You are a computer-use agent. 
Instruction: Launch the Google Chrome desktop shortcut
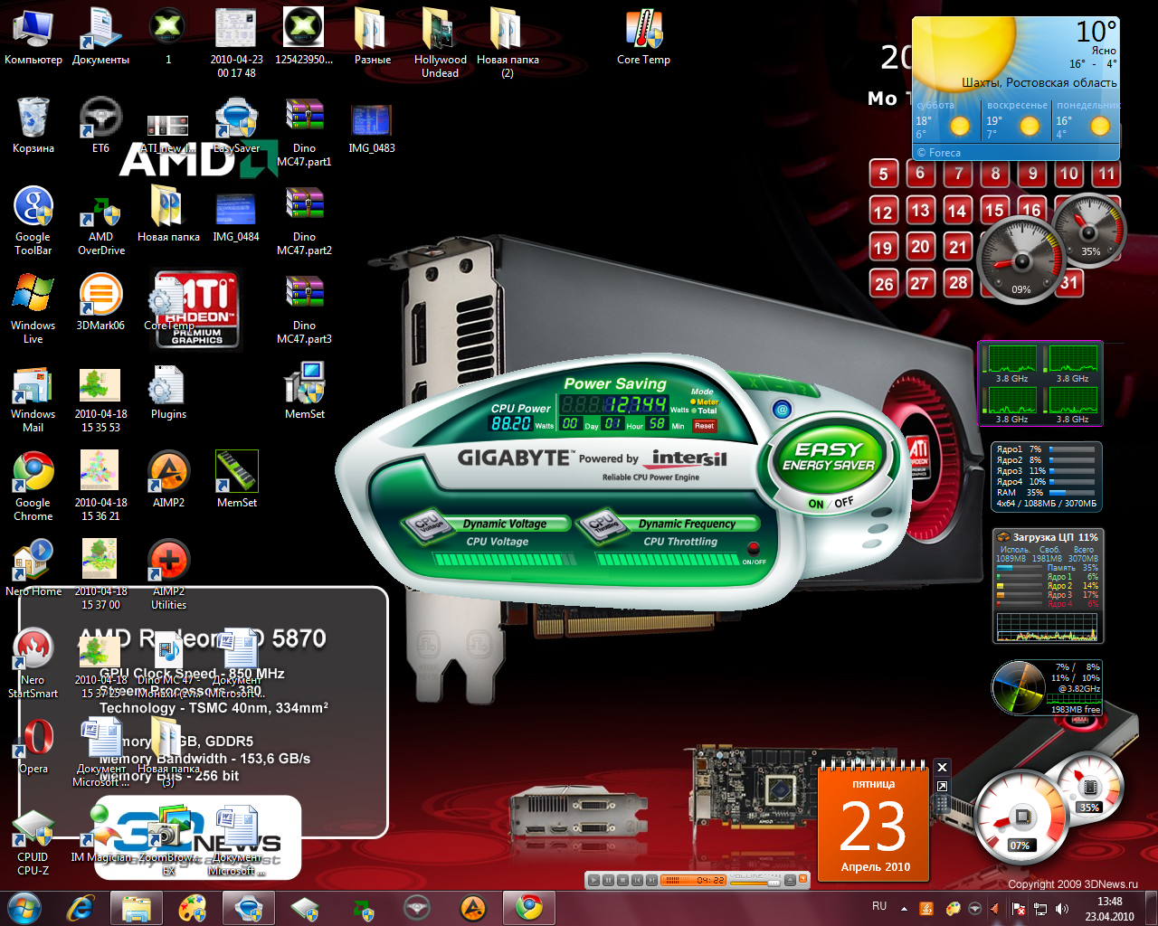tap(33, 486)
